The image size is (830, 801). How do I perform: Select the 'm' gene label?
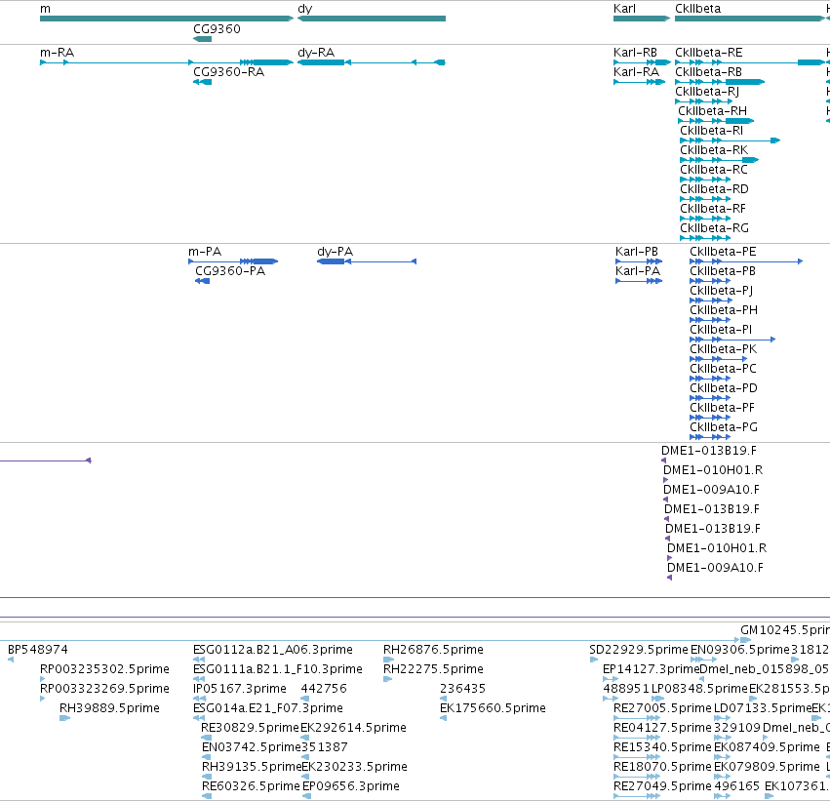pyautogui.click(x=46, y=9)
